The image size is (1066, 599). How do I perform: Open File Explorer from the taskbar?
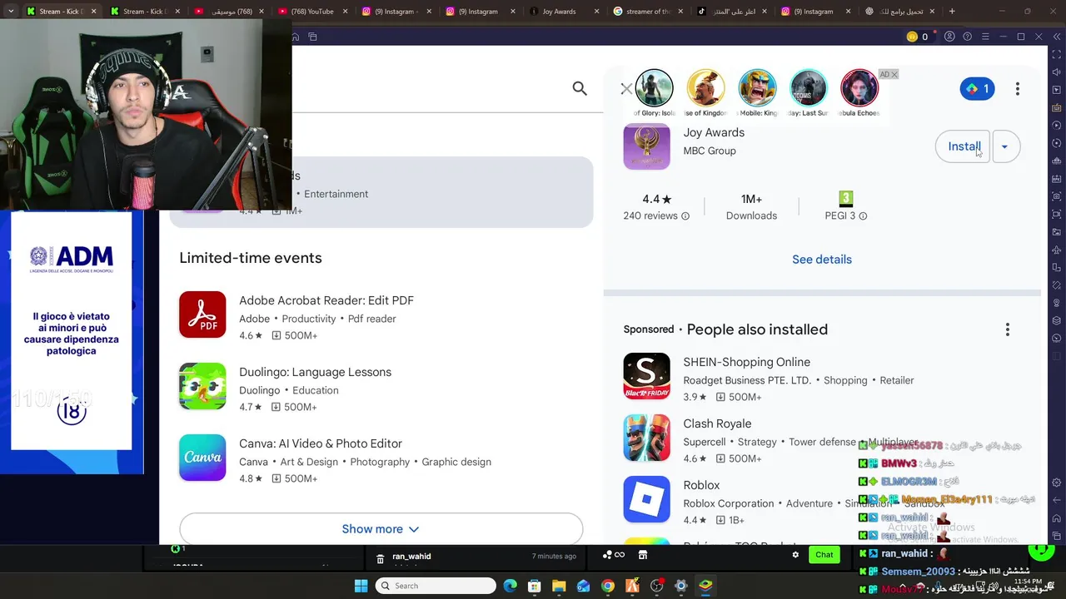tap(559, 586)
